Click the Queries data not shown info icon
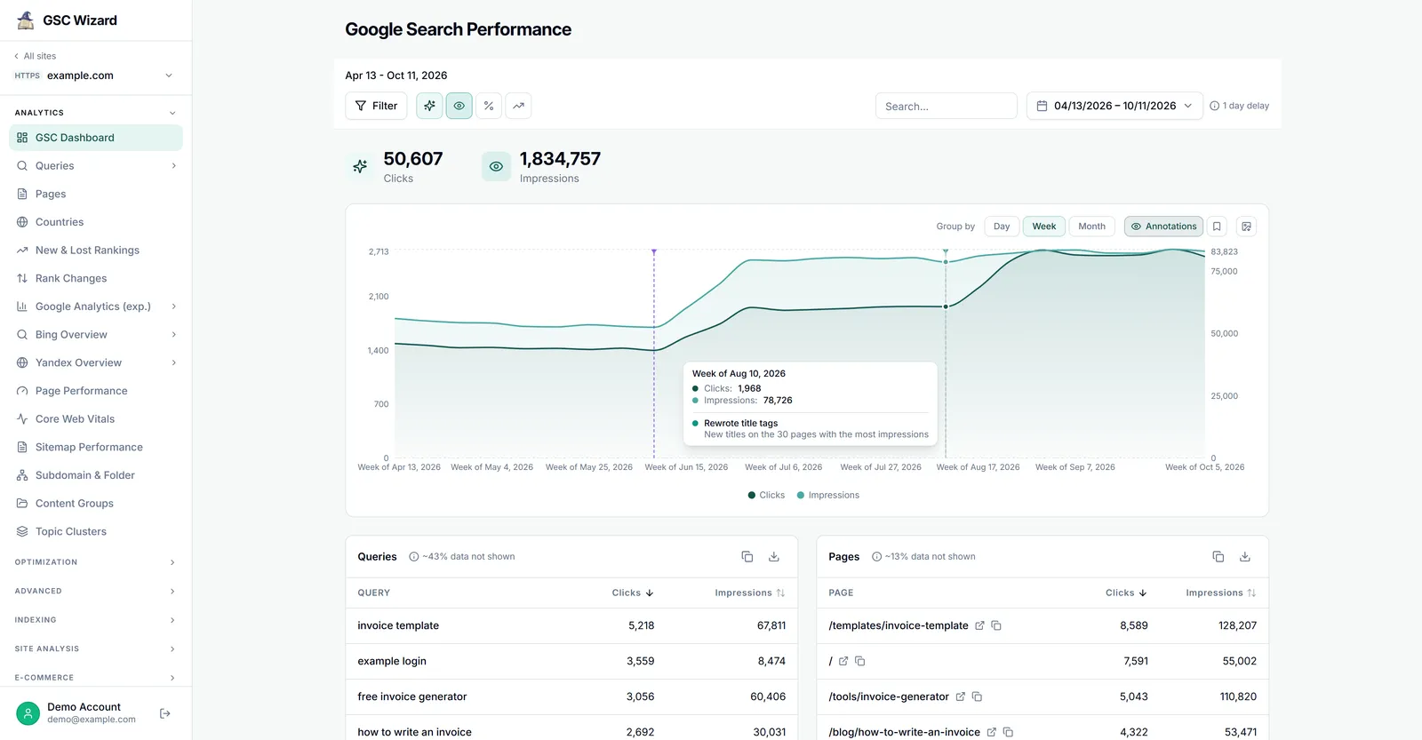 coord(414,557)
